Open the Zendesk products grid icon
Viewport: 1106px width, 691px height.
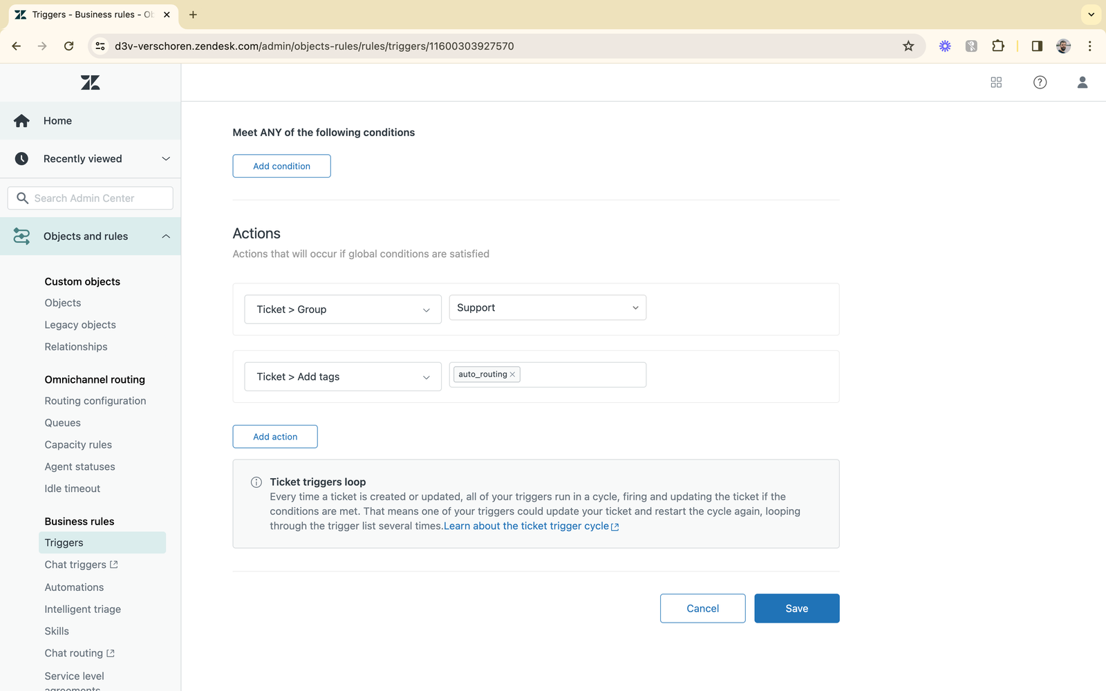pos(996,82)
